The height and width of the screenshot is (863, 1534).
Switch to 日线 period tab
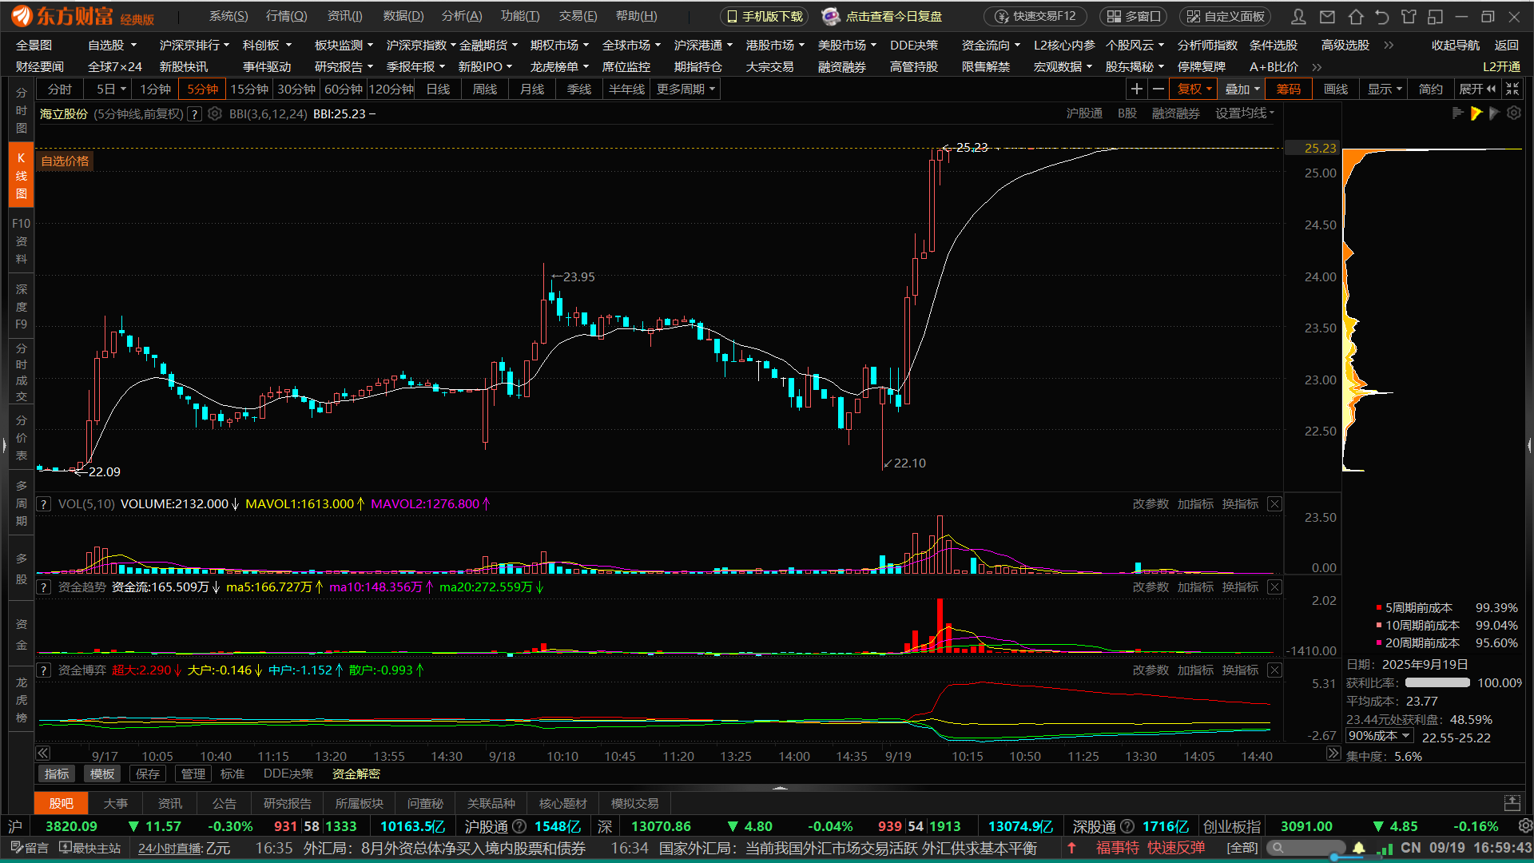(438, 89)
